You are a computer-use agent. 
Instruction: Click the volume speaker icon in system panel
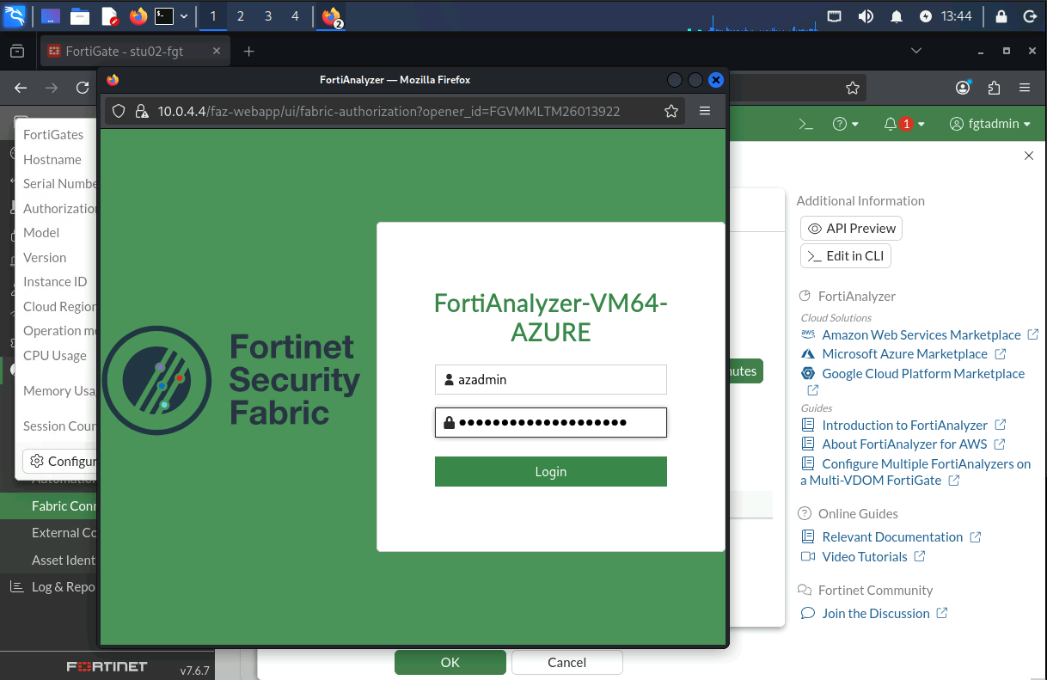(866, 16)
